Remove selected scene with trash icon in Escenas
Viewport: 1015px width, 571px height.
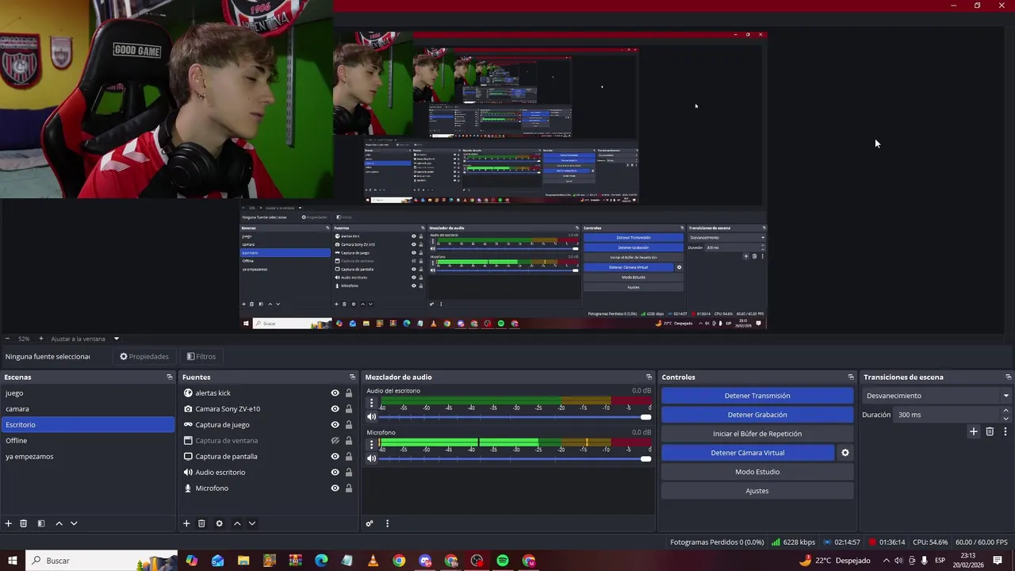24,523
